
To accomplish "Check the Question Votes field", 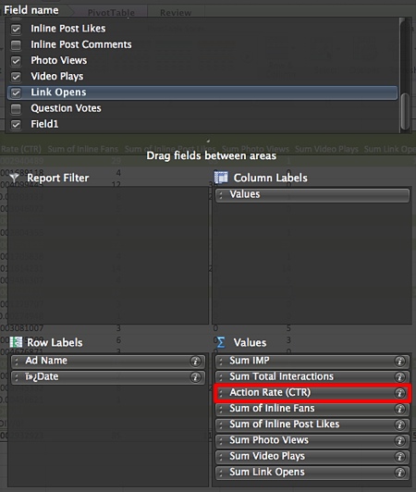I will [x=16, y=109].
